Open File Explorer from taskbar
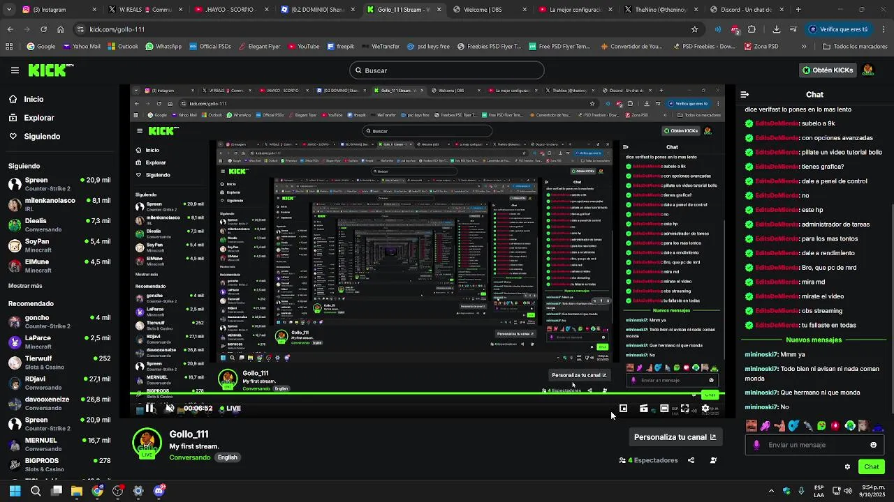894x502 pixels. 77,491
